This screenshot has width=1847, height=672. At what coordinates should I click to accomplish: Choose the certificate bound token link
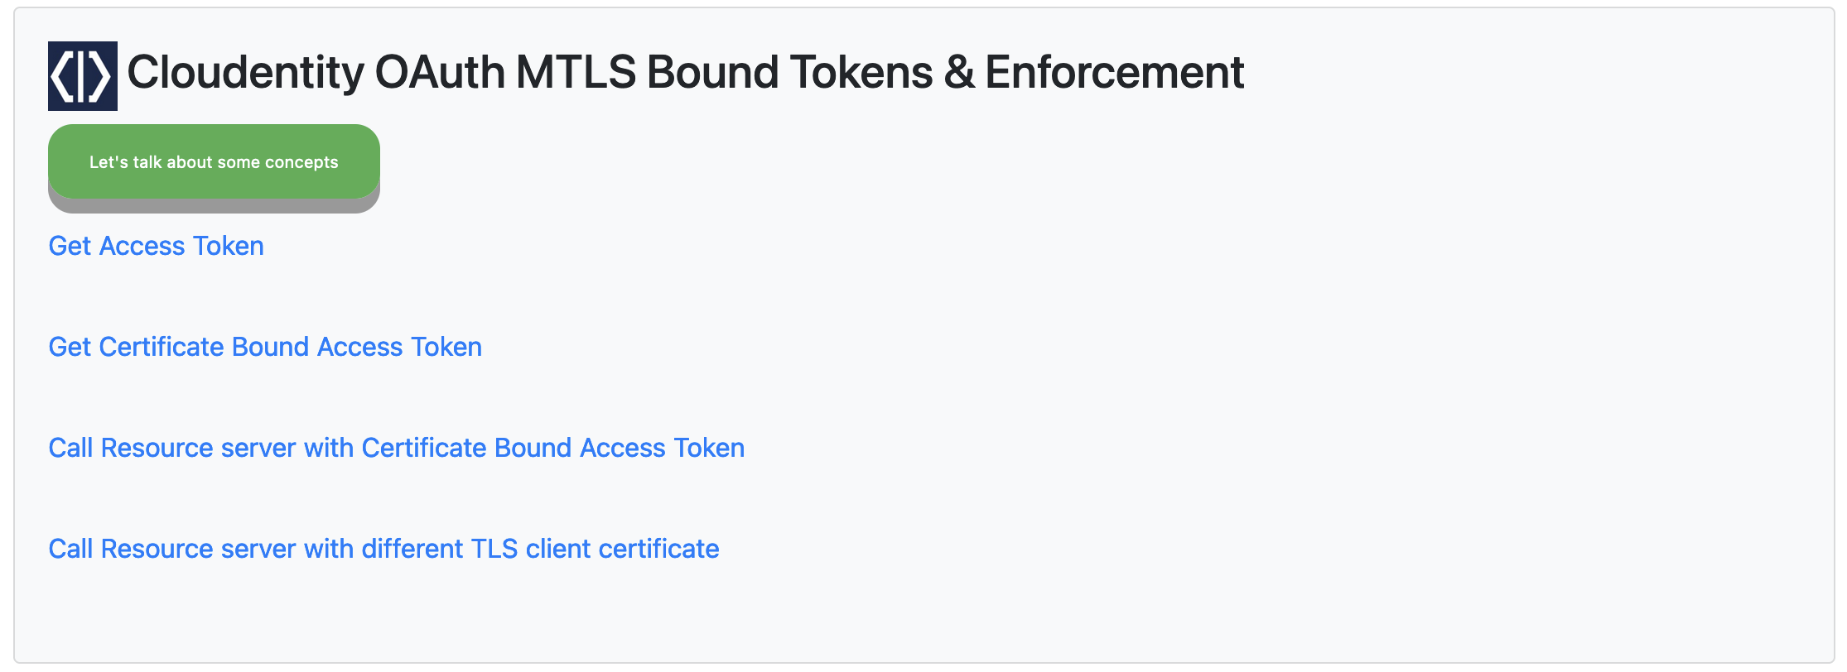pyautogui.click(x=265, y=347)
